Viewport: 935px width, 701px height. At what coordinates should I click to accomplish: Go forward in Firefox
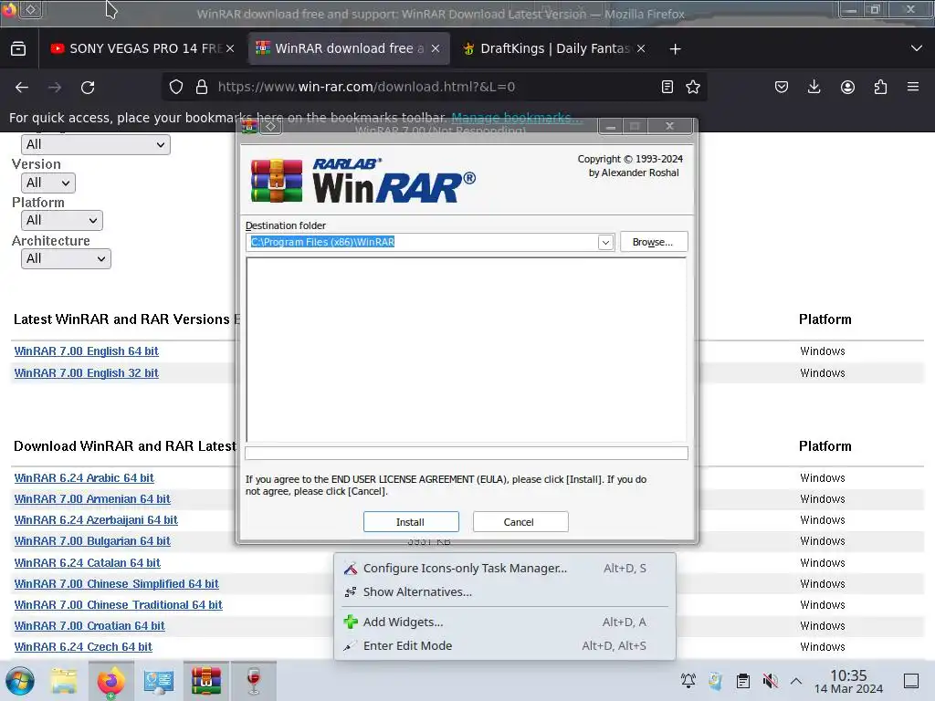coord(55,87)
